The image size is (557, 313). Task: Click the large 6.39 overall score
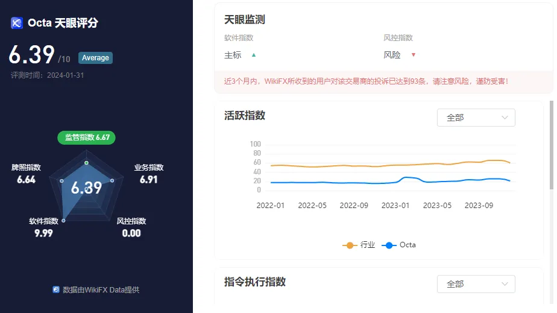point(31,55)
